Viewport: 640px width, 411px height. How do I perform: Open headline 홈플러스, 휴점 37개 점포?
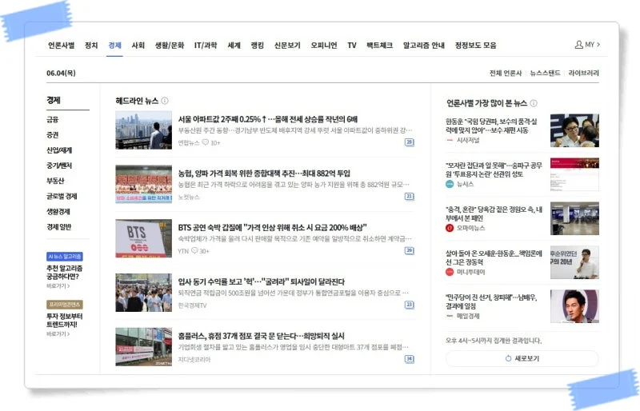(x=262, y=336)
